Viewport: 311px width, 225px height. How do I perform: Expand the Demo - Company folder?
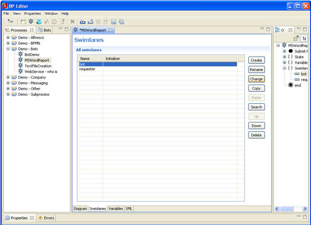pos(8,77)
